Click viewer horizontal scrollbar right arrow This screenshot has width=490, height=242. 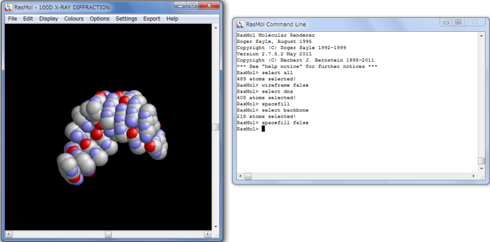coord(208,234)
